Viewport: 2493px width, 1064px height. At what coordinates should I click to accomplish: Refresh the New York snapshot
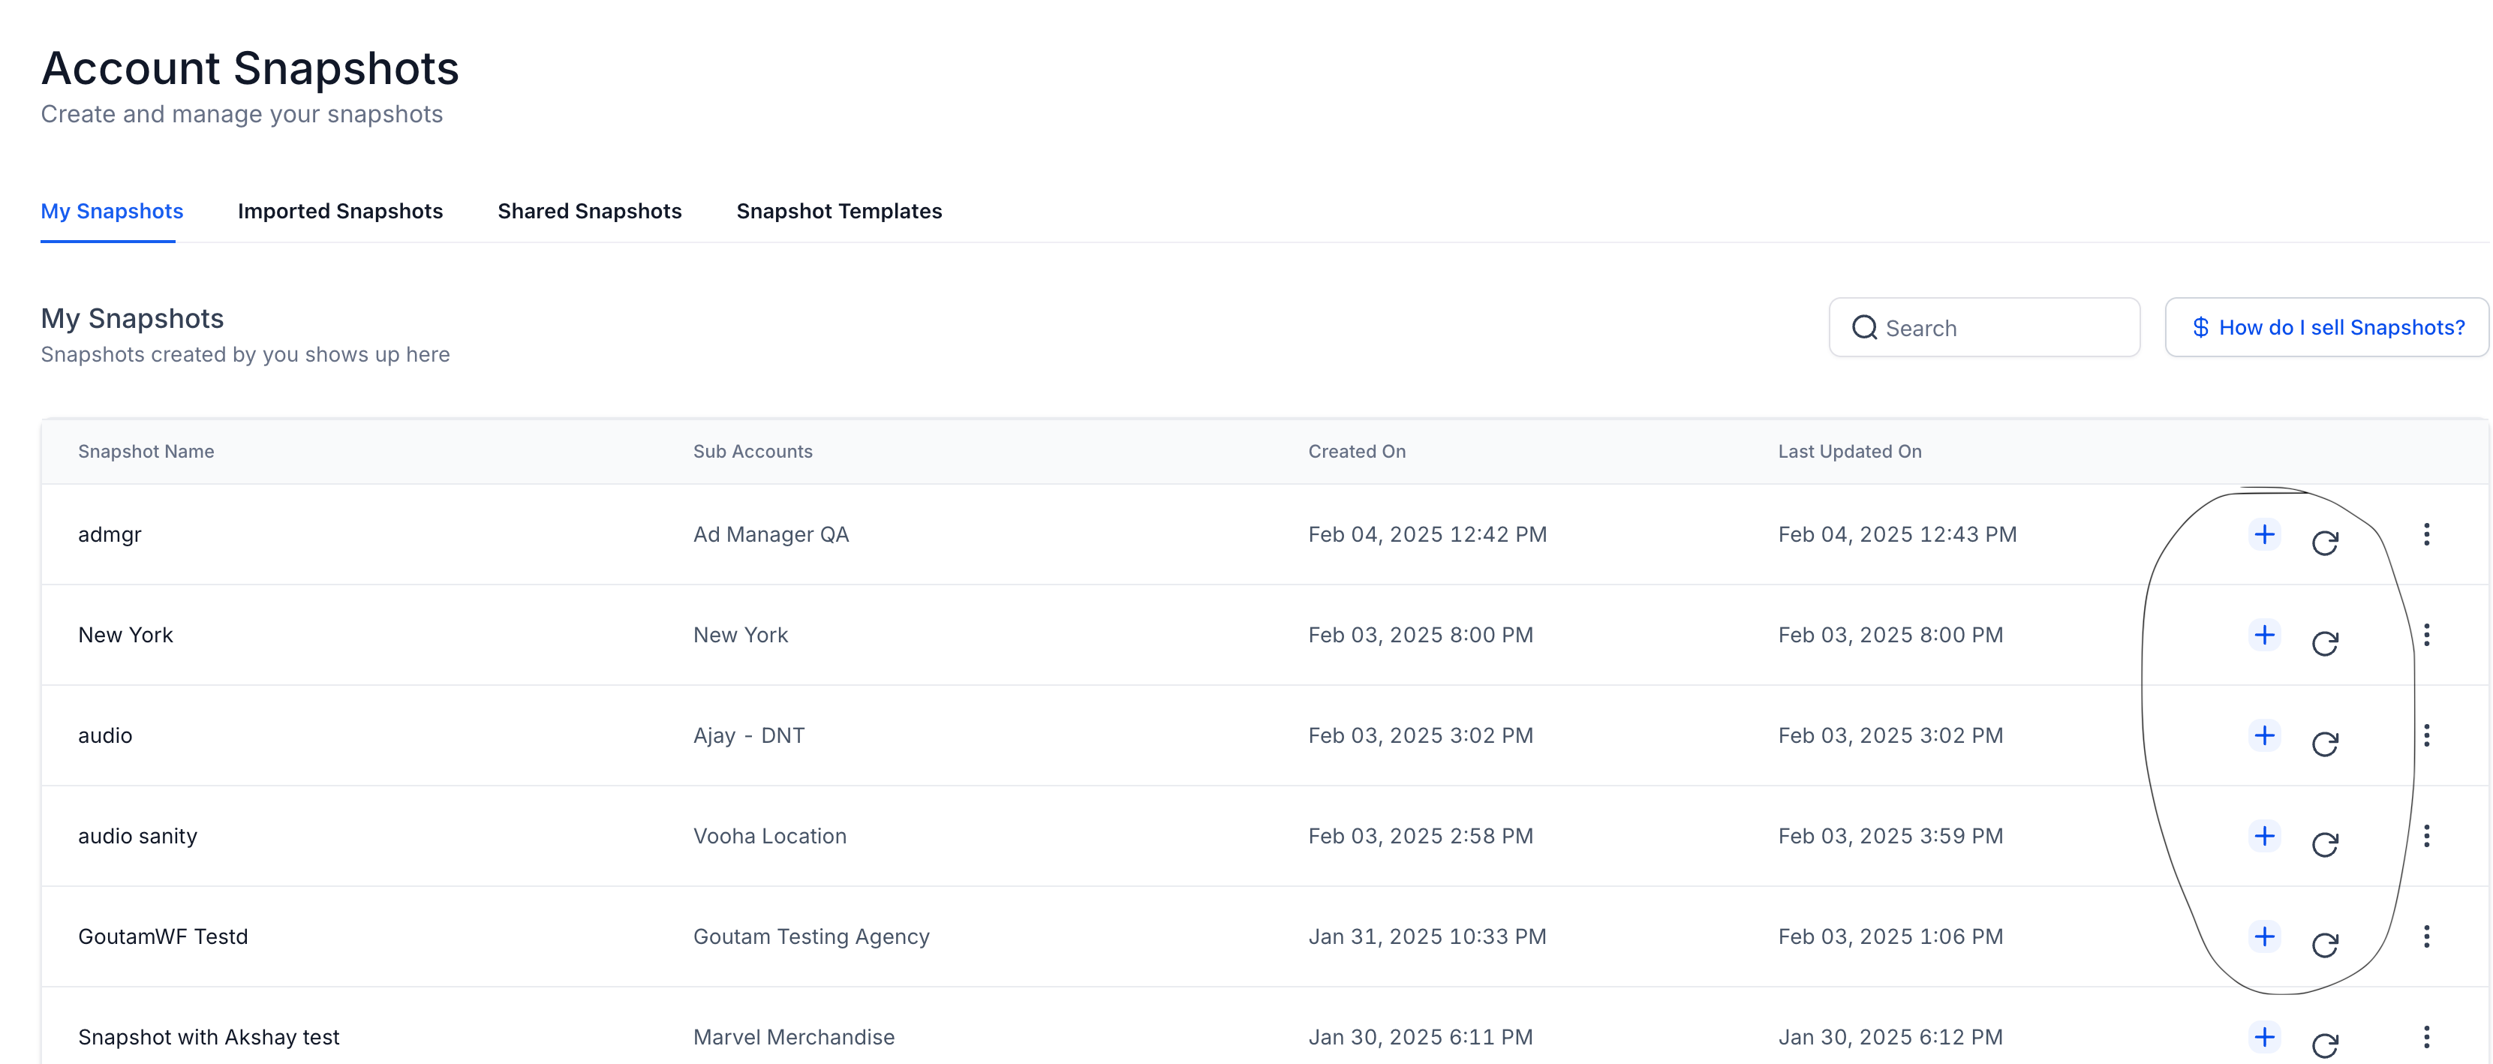point(2325,643)
